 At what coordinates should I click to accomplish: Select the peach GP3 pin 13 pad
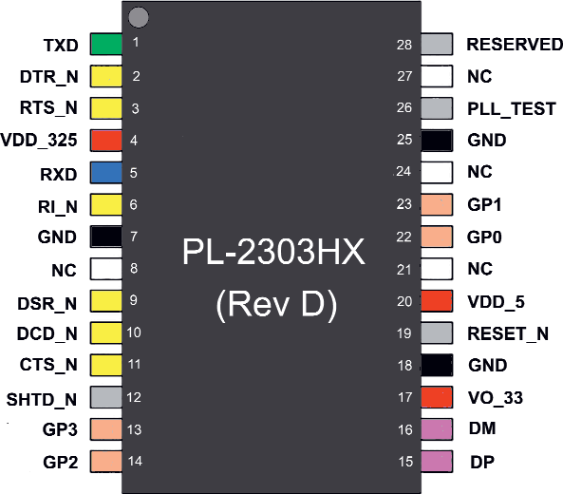point(106,429)
